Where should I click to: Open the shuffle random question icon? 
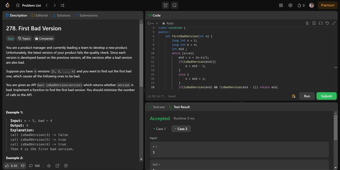[62, 5]
